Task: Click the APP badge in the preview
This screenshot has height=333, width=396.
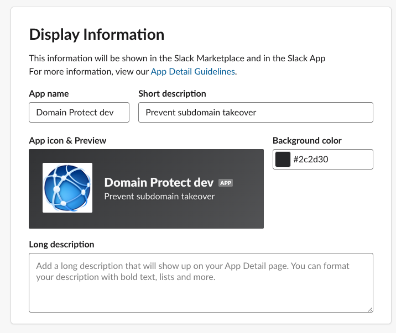Action: point(226,183)
